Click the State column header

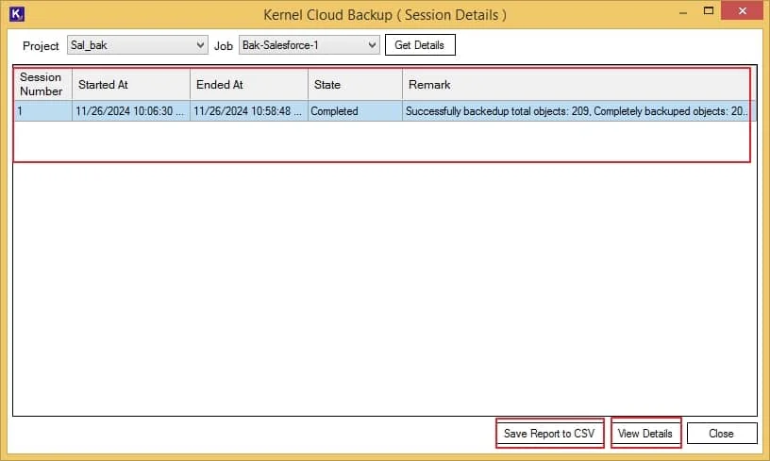355,84
